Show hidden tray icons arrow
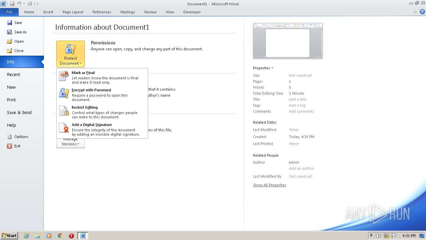Image resolution: width=426 pixels, height=240 pixels. point(371,236)
